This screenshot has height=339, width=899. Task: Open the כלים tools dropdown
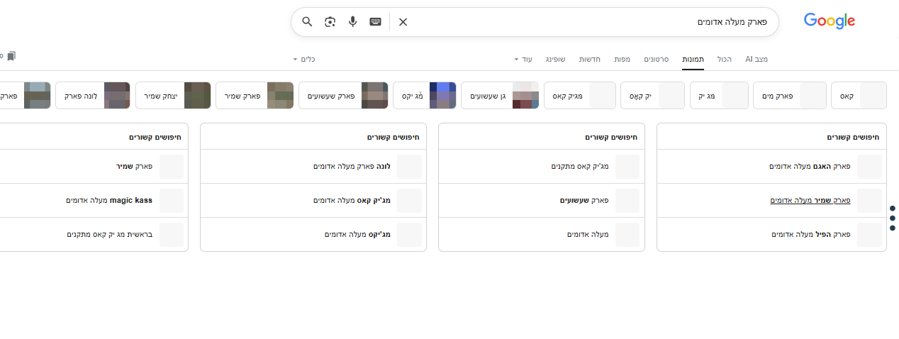pos(304,59)
